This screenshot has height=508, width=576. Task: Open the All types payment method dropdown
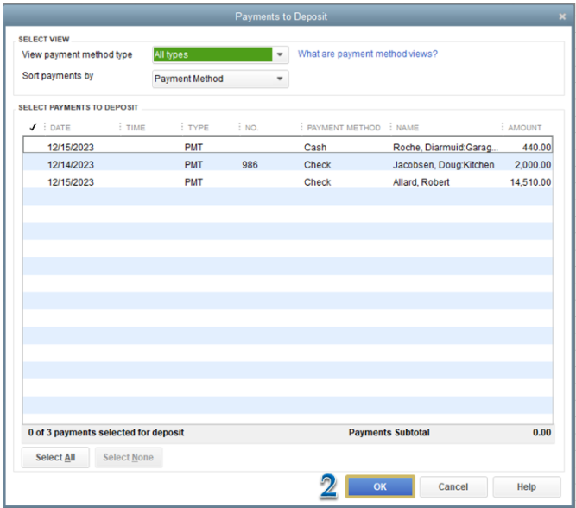280,54
